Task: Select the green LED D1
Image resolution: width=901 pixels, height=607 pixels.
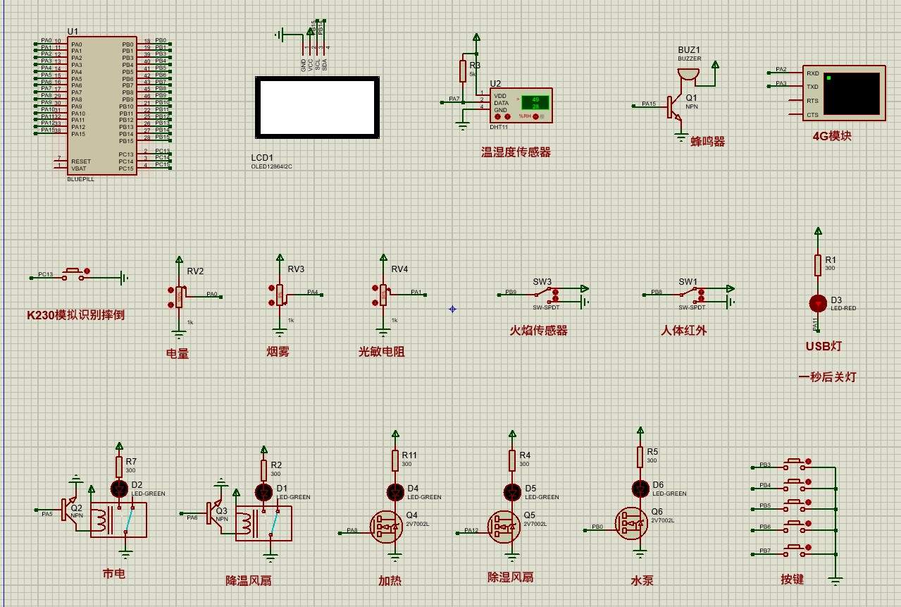Action: coord(264,491)
